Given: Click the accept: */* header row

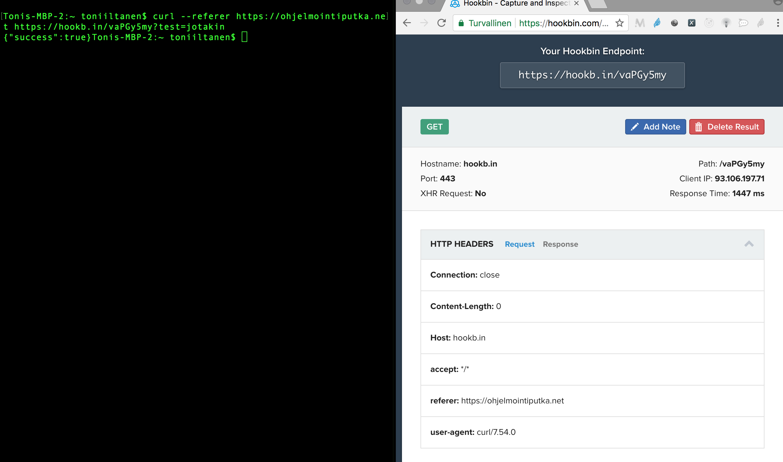Looking at the screenshot, I should point(592,369).
